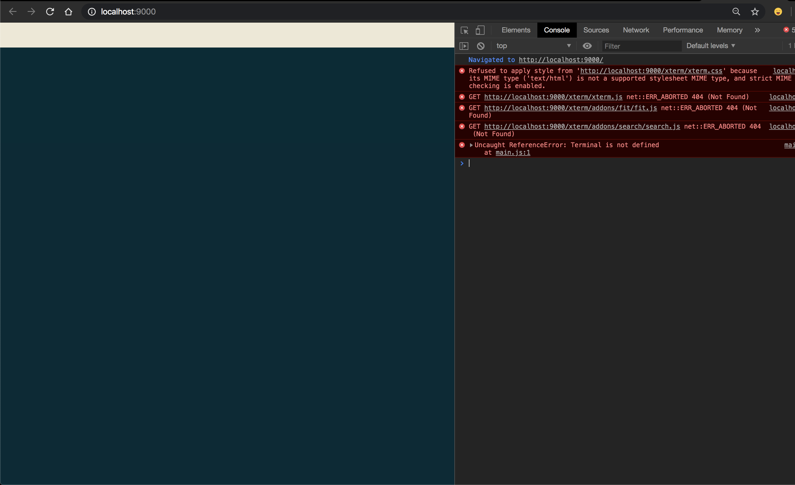Navigate back in browser history
795x485 pixels.
click(12, 12)
